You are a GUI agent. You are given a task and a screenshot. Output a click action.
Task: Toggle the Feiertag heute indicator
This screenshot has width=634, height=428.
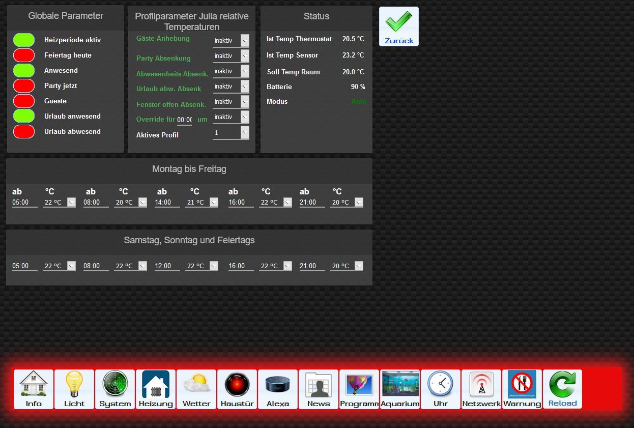[x=24, y=55]
